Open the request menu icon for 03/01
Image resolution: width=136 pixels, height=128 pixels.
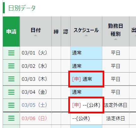11,53
